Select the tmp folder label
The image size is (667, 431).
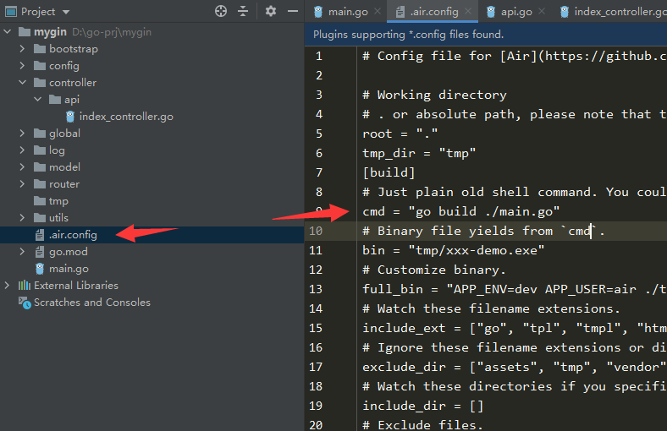coord(58,201)
